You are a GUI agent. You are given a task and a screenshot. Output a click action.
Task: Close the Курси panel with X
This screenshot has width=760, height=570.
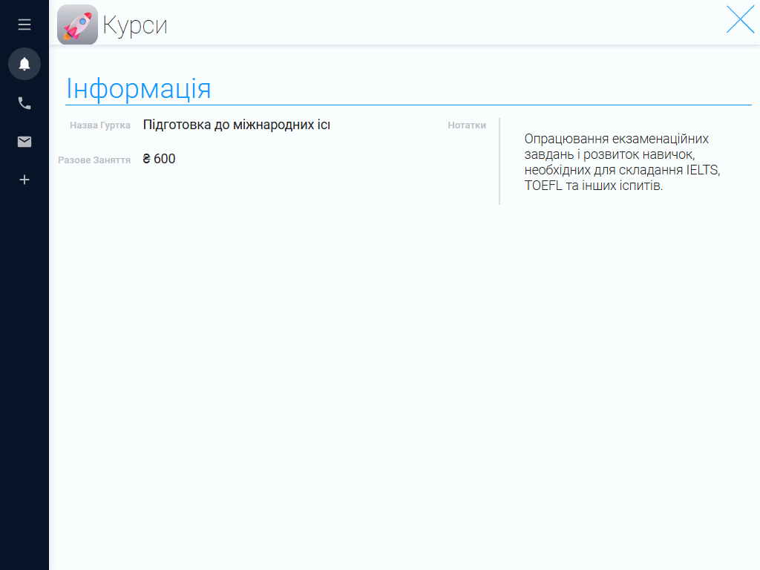740,20
